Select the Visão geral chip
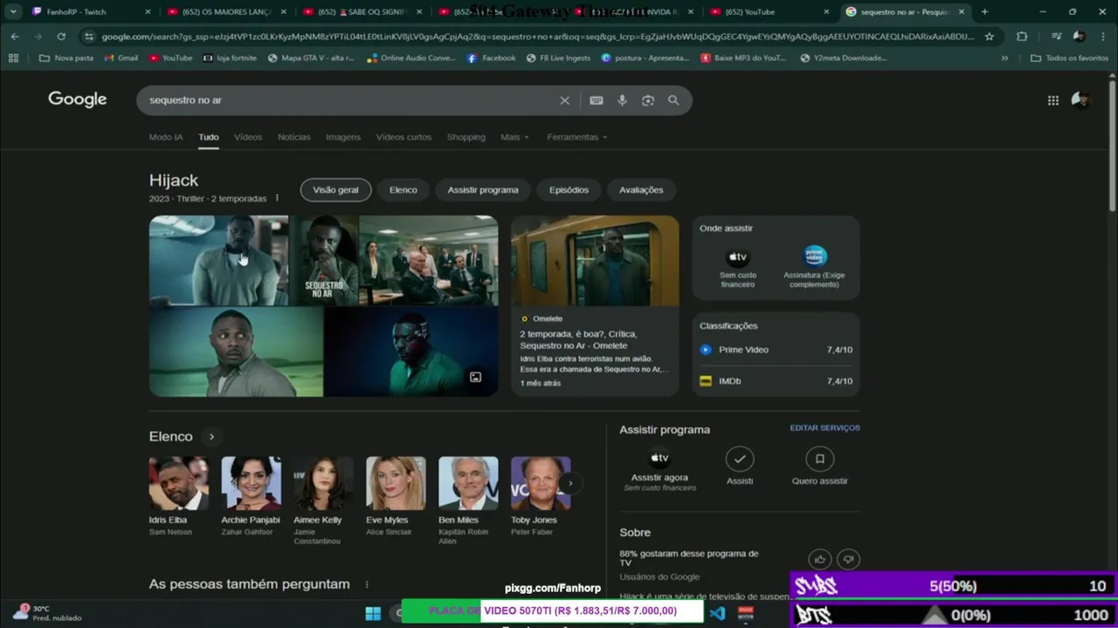The width and height of the screenshot is (1118, 628). [335, 190]
